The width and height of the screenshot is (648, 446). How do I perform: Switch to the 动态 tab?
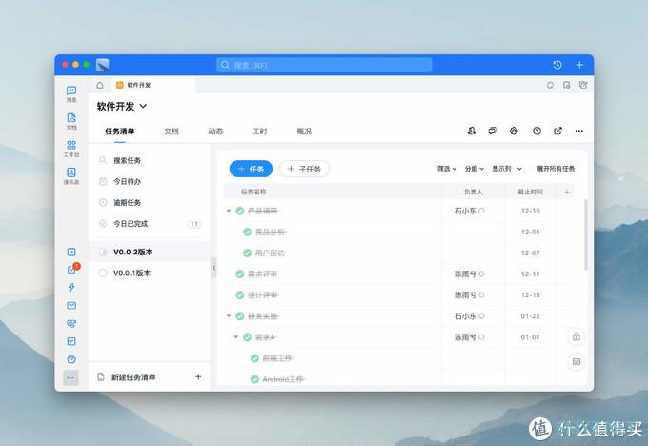[215, 132]
